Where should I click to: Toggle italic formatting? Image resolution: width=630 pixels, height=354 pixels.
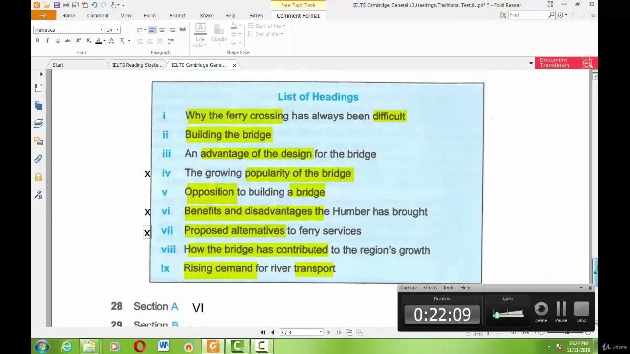click(47, 40)
